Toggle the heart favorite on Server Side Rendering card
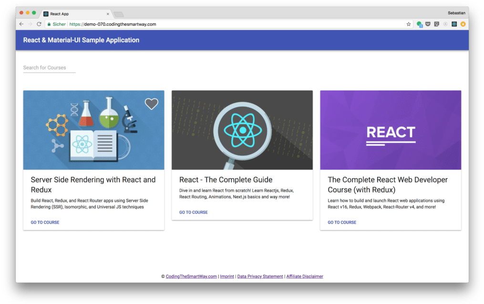 point(151,103)
